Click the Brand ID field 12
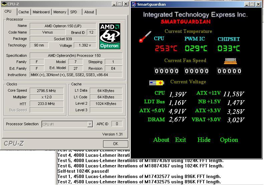The height and width of the screenshot is (185, 264). (91, 32)
